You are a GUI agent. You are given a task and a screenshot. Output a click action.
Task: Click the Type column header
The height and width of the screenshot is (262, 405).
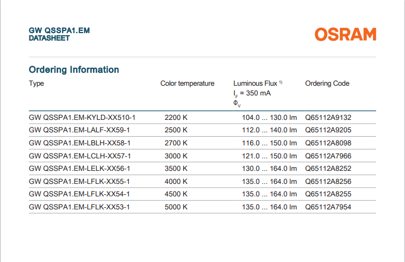pos(36,84)
